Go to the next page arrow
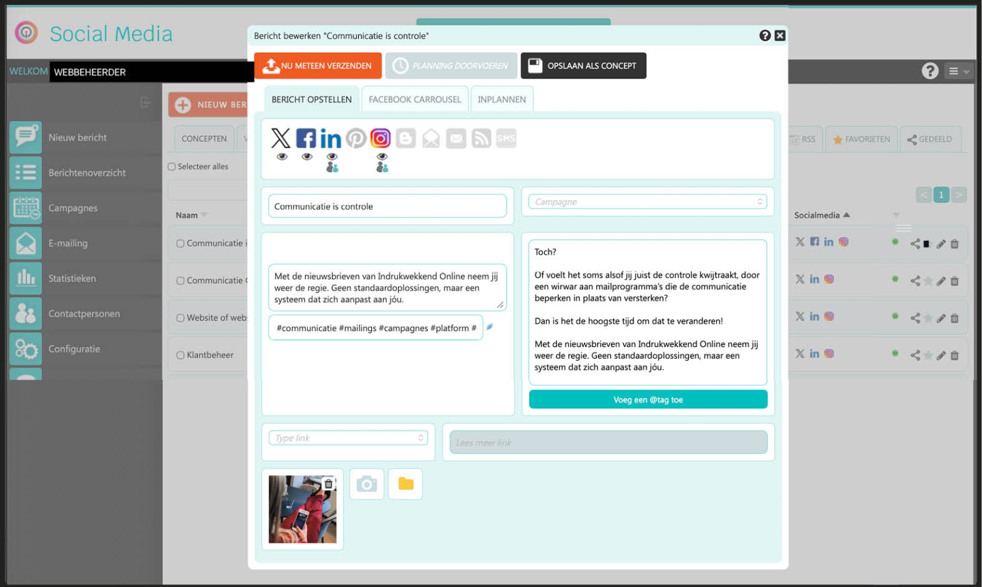The image size is (982, 587). [958, 194]
